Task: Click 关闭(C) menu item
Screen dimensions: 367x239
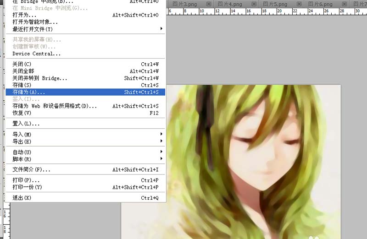Action: tap(85, 64)
